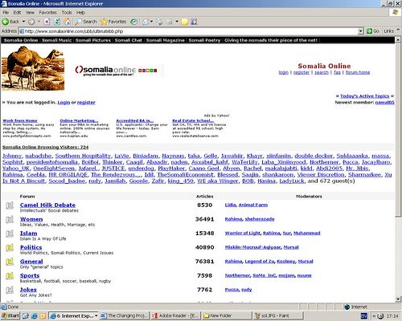
Task: Open the Camel Milk Debate forum
Action: point(47,205)
